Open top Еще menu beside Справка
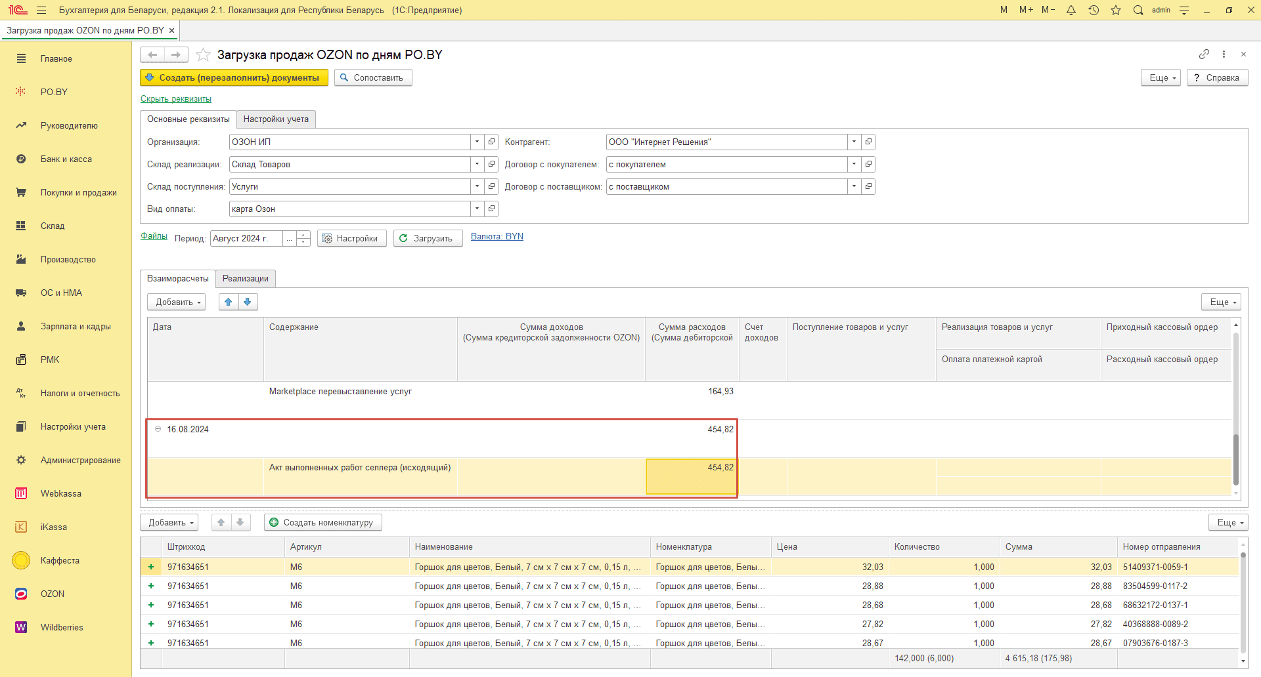The image size is (1261, 677). pyautogui.click(x=1161, y=77)
